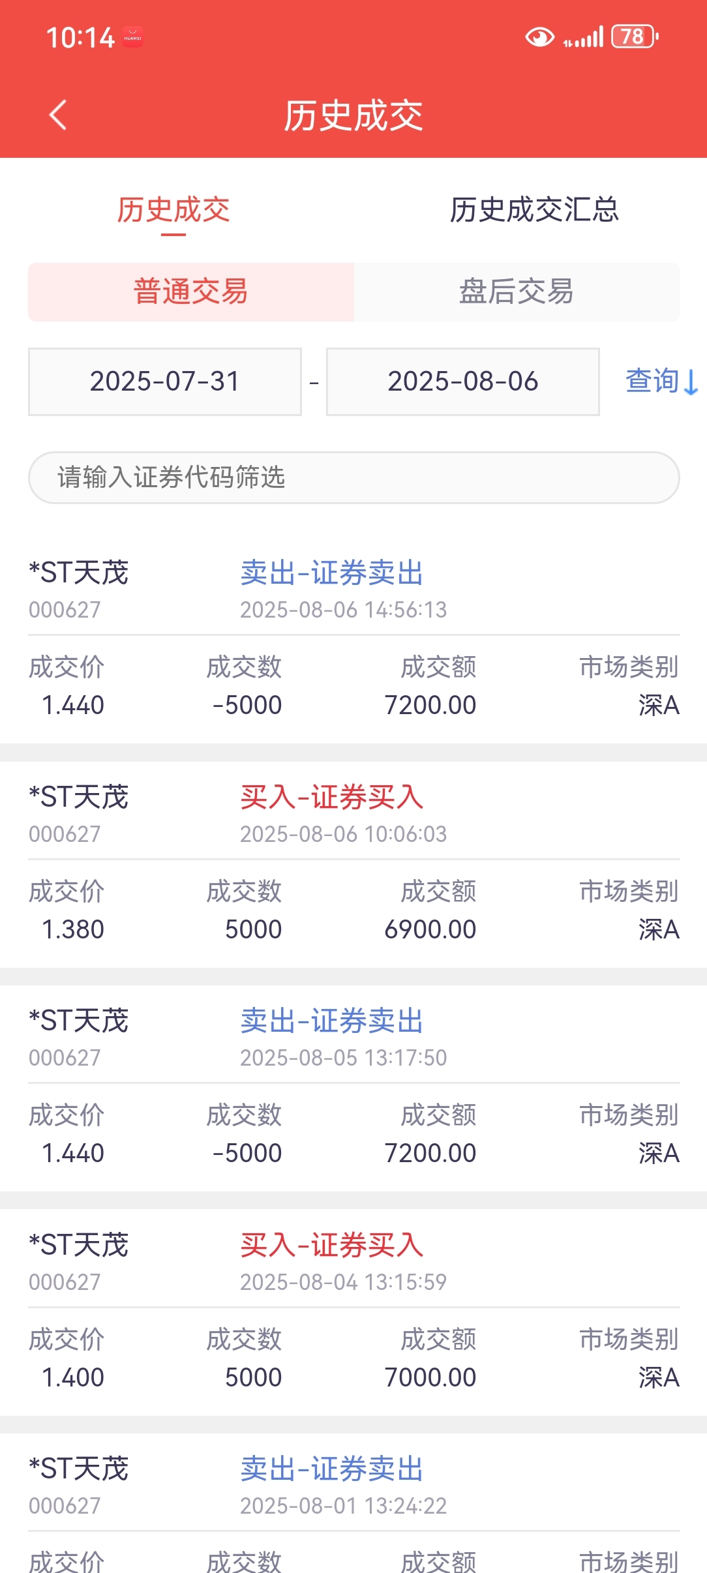
Task: Tap the battery indicator showing 78
Action: pyautogui.click(x=635, y=37)
